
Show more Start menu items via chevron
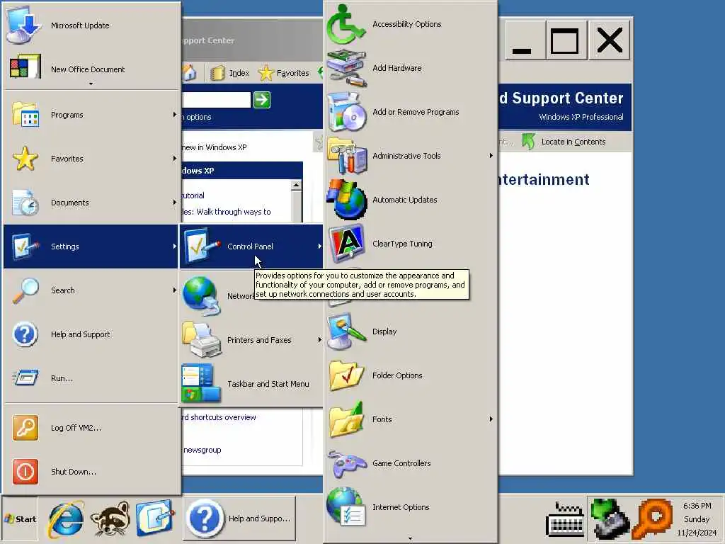coord(91,84)
